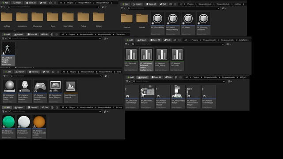This screenshot has width=283, height=159.
Task: Select the BP_Weapon EffectTalent Widget asset
Action: click(x=163, y=97)
